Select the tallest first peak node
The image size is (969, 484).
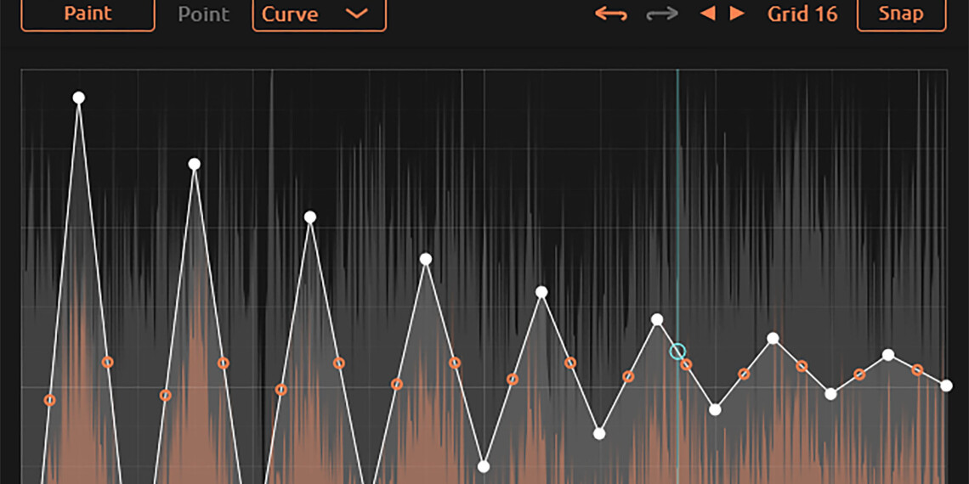(x=79, y=98)
